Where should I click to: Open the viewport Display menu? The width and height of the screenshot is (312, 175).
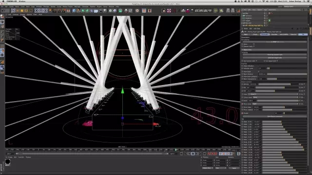pos(22,15)
